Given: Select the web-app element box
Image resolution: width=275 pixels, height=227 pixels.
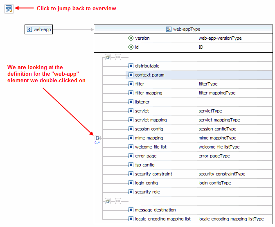Looking at the screenshot, I should 38,29.
